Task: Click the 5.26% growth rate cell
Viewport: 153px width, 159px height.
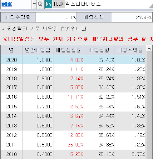Action: tap(68, 154)
